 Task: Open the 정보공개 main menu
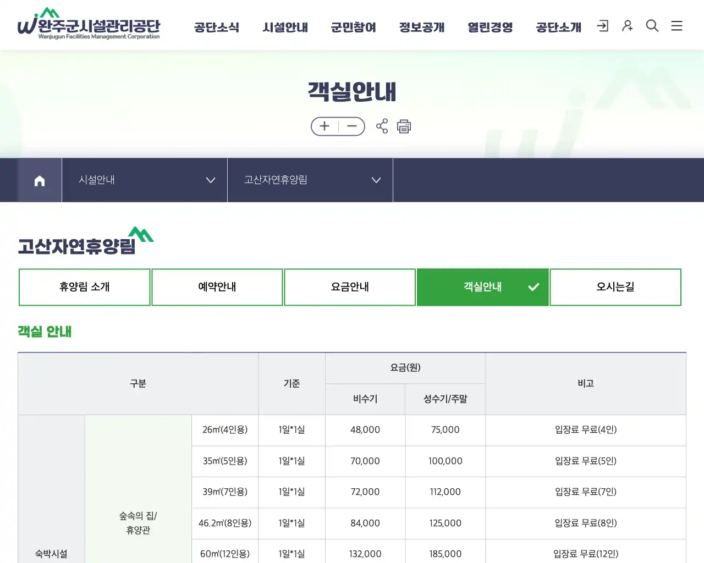[x=422, y=27]
